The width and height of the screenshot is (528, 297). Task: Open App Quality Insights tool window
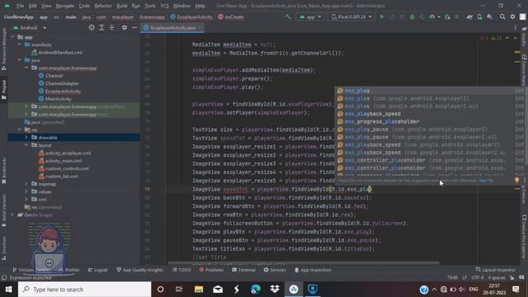(139, 270)
